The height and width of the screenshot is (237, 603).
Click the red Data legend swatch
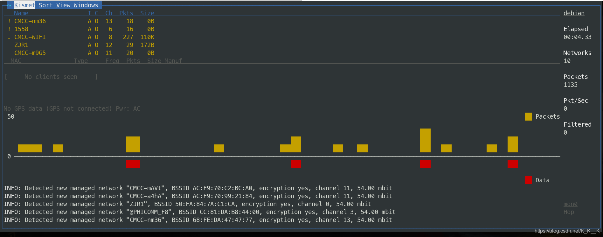(529, 180)
